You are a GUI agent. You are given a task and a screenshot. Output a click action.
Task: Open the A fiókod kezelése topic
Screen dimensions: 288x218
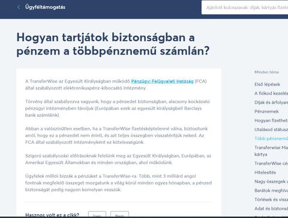pyautogui.click(x=271, y=93)
